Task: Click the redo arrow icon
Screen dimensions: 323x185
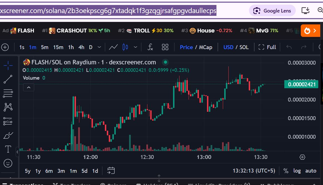Action: [304, 47]
